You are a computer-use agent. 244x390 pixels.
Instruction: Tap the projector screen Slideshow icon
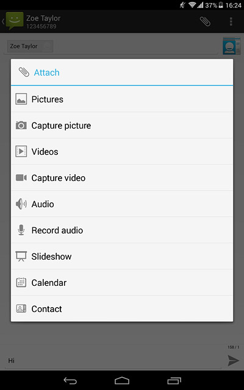point(21,256)
